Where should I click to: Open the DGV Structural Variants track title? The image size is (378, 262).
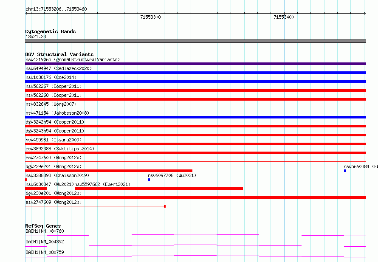59,54
